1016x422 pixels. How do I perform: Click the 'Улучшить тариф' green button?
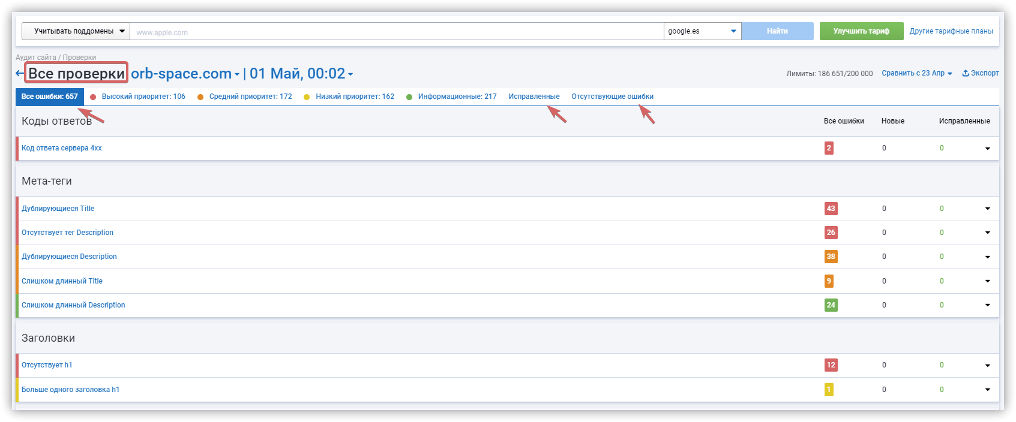click(861, 31)
